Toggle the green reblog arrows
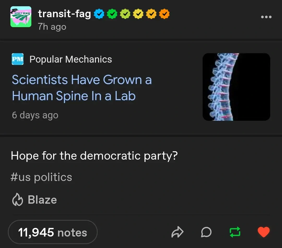Screen dimensions: 282x248 pos(235,232)
